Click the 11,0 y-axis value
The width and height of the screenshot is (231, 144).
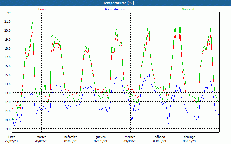[8, 111]
